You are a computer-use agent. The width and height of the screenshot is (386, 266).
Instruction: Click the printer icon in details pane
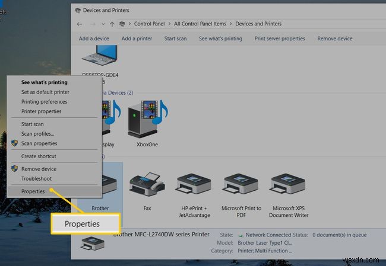tap(93, 243)
